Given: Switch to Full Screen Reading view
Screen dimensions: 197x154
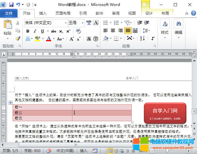Looking at the screenshot, I should (116, 151).
